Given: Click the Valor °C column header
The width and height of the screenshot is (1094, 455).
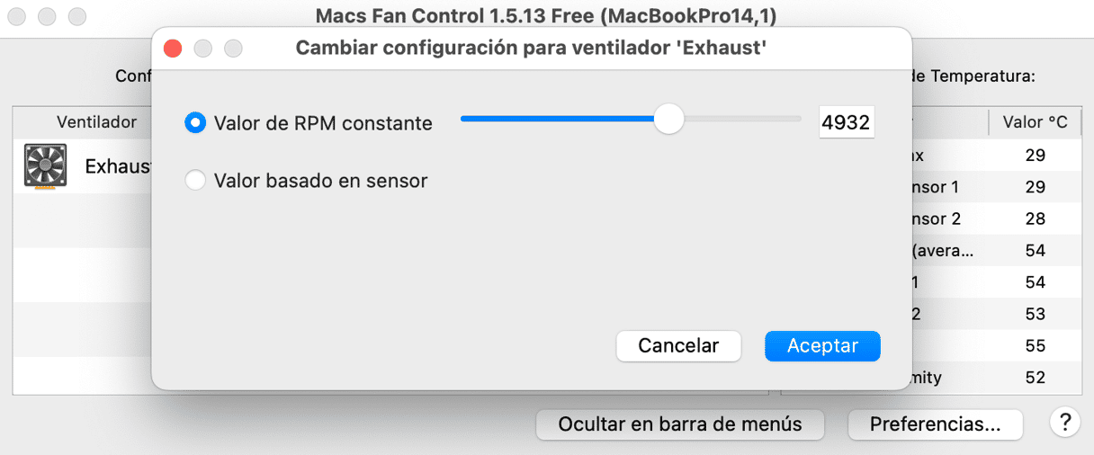Looking at the screenshot, I should (1036, 122).
